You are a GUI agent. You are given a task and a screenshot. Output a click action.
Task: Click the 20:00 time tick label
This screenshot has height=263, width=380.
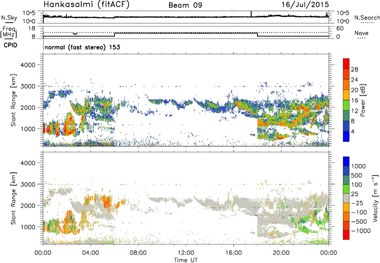coord(281,253)
